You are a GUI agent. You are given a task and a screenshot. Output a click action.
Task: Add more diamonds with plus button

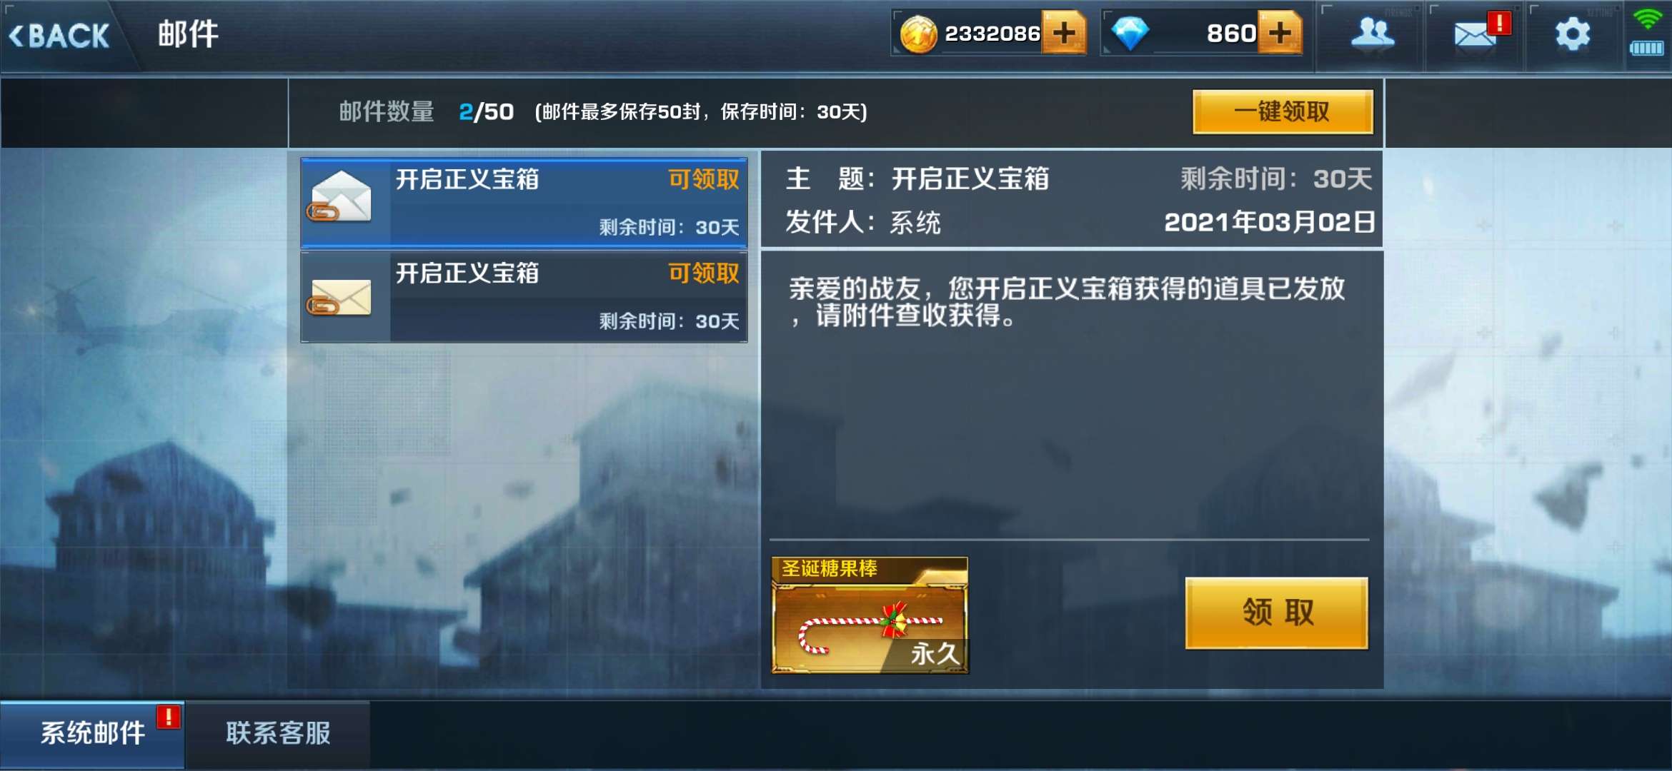(1280, 33)
